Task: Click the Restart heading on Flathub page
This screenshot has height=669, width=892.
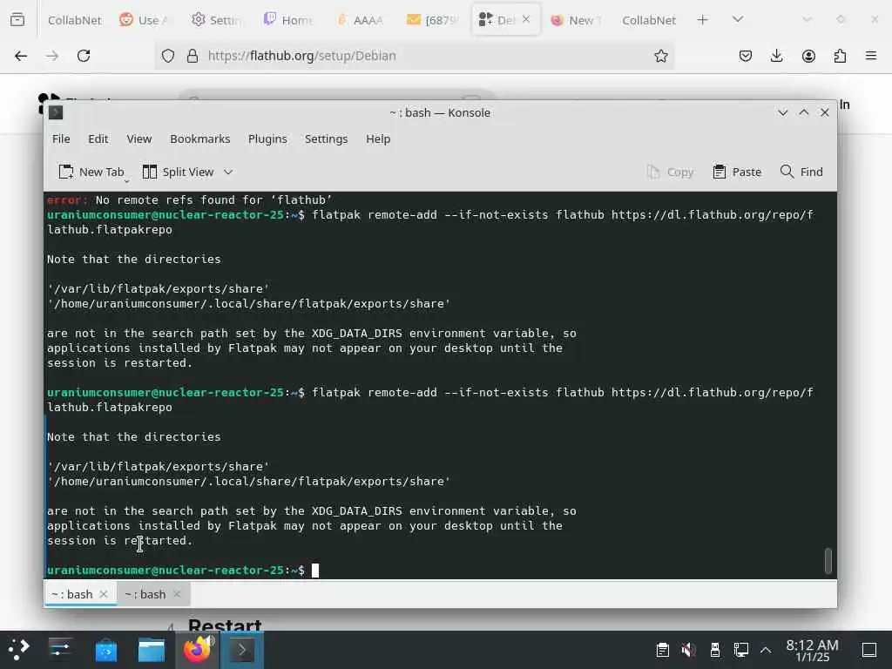Action: coord(225,625)
